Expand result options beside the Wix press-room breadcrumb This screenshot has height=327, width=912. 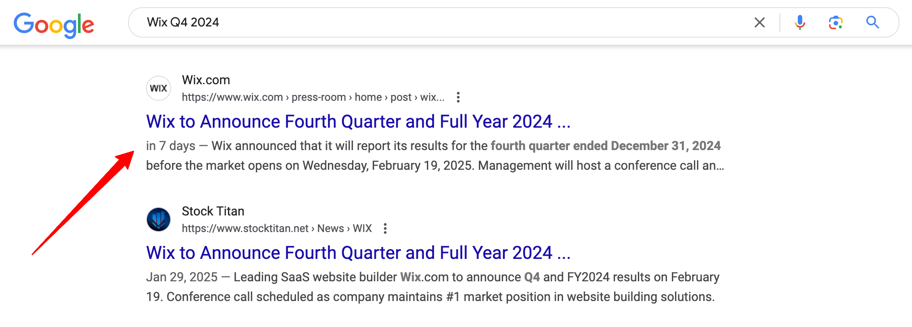[x=458, y=97]
